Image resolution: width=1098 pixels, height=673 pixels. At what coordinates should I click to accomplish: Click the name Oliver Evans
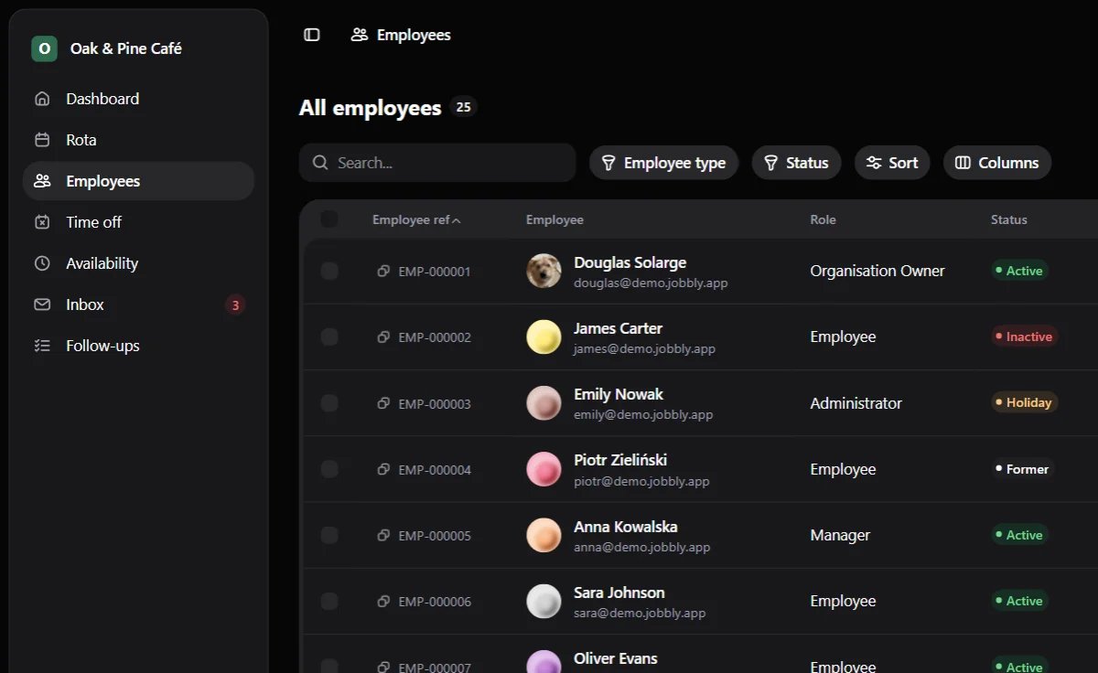[x=616, y=658]
